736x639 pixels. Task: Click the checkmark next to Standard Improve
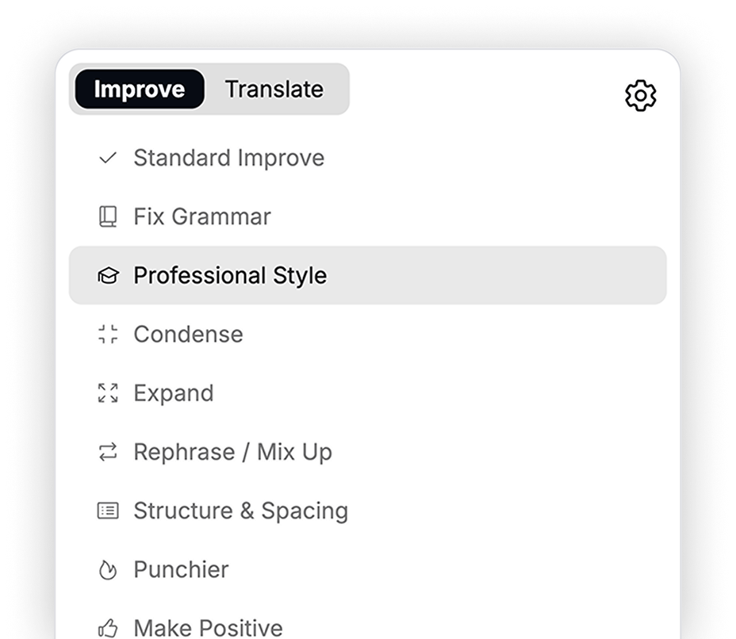[108, 158]
